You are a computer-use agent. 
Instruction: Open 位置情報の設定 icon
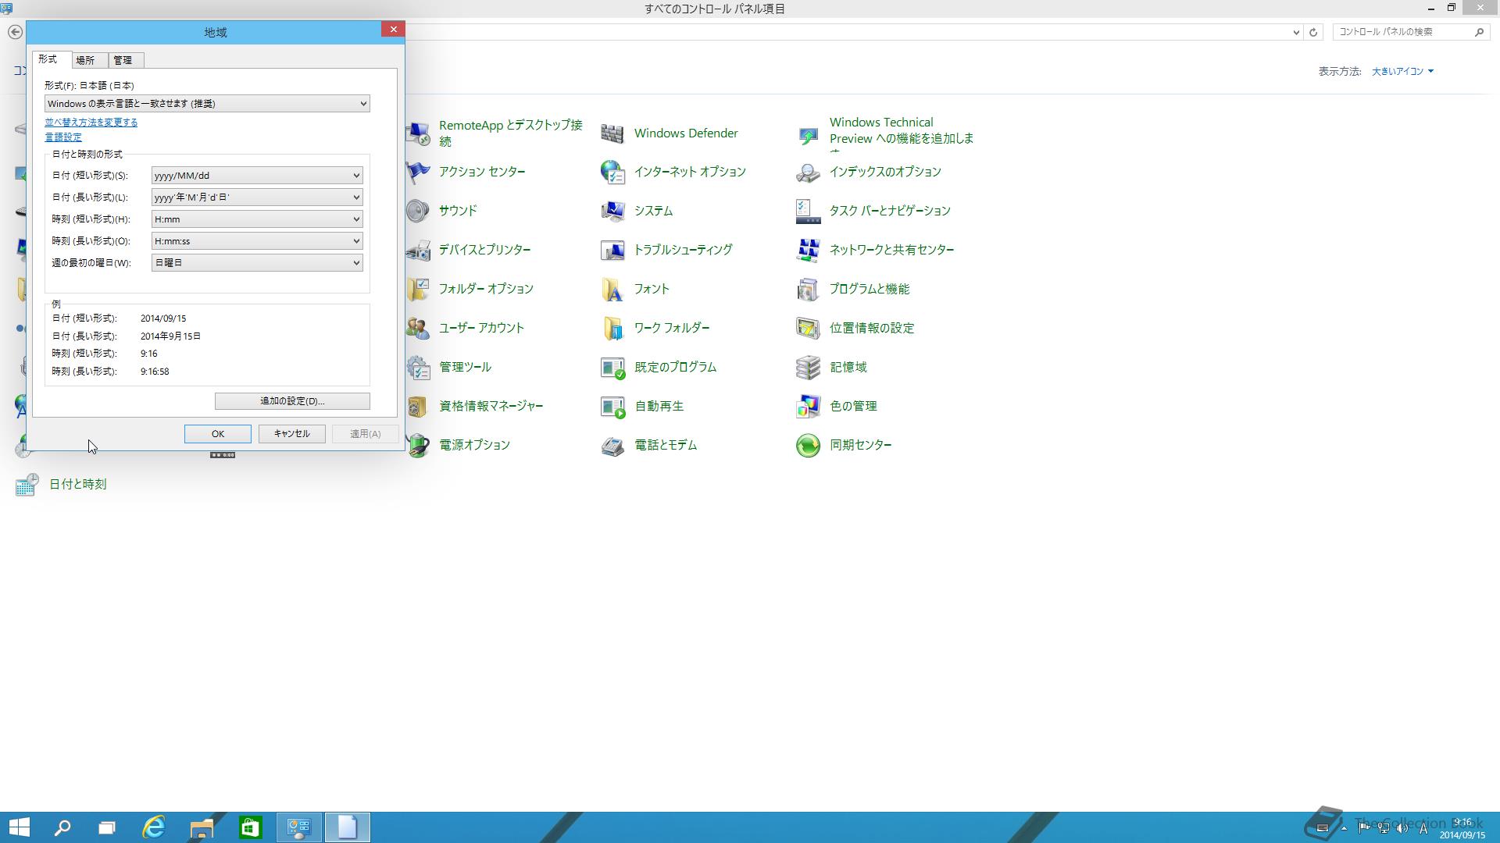(x=808, y=329)
